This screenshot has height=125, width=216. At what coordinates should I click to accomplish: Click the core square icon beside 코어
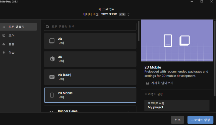[x=4, y=36]
